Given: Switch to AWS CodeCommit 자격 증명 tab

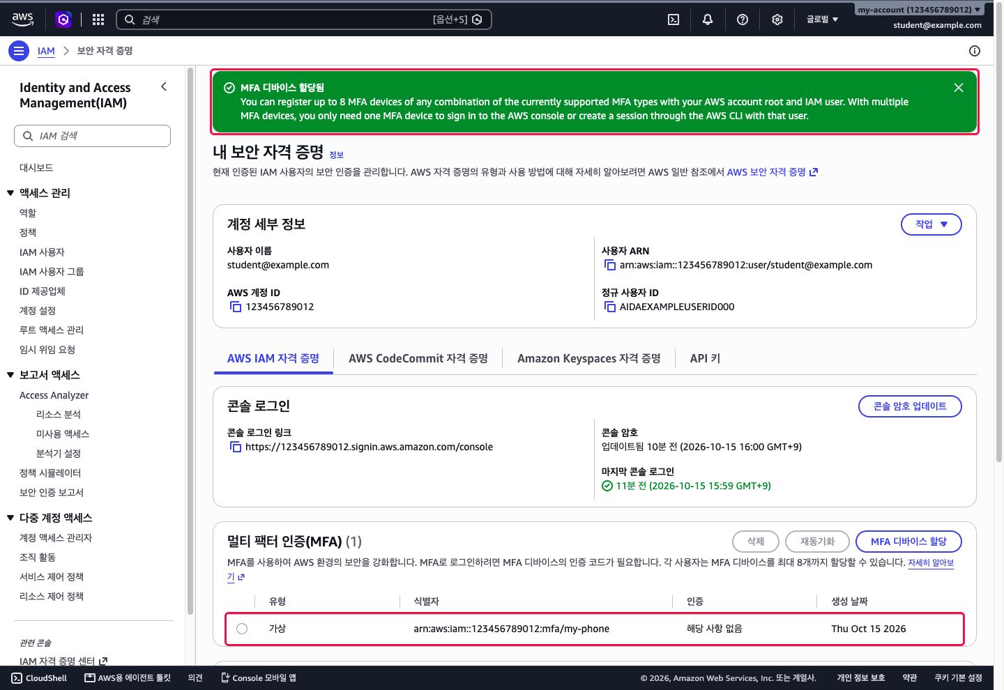Looking at the screenshot, I should click(418, 358).
